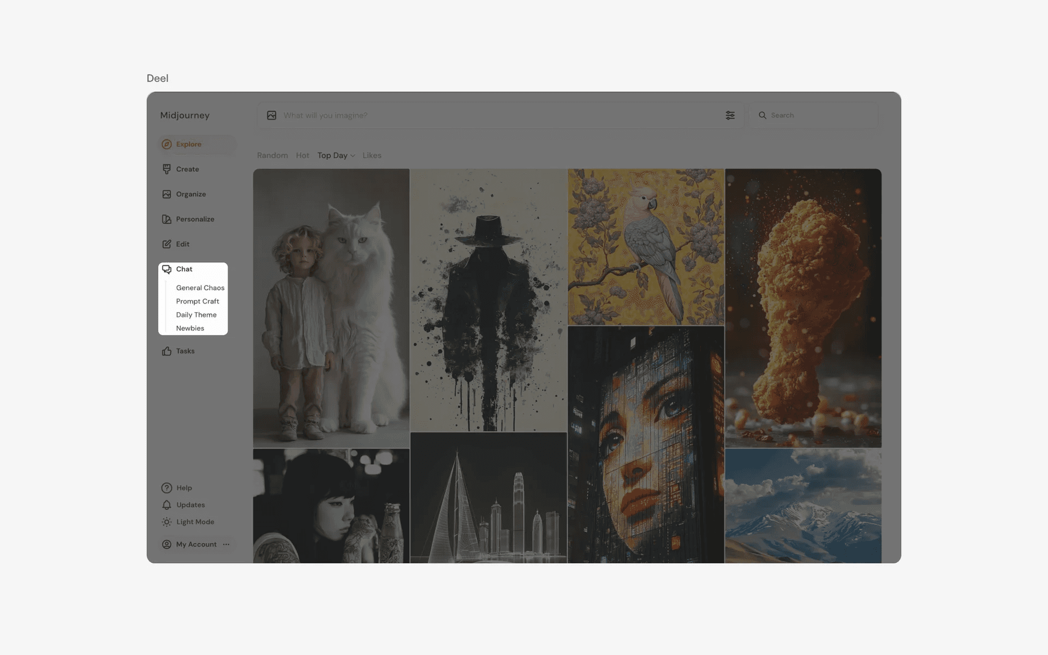Viewport: 1048px width, 655px height.
Task: Click the Chat speech bubble icon
Action: (x=166, y=269)
